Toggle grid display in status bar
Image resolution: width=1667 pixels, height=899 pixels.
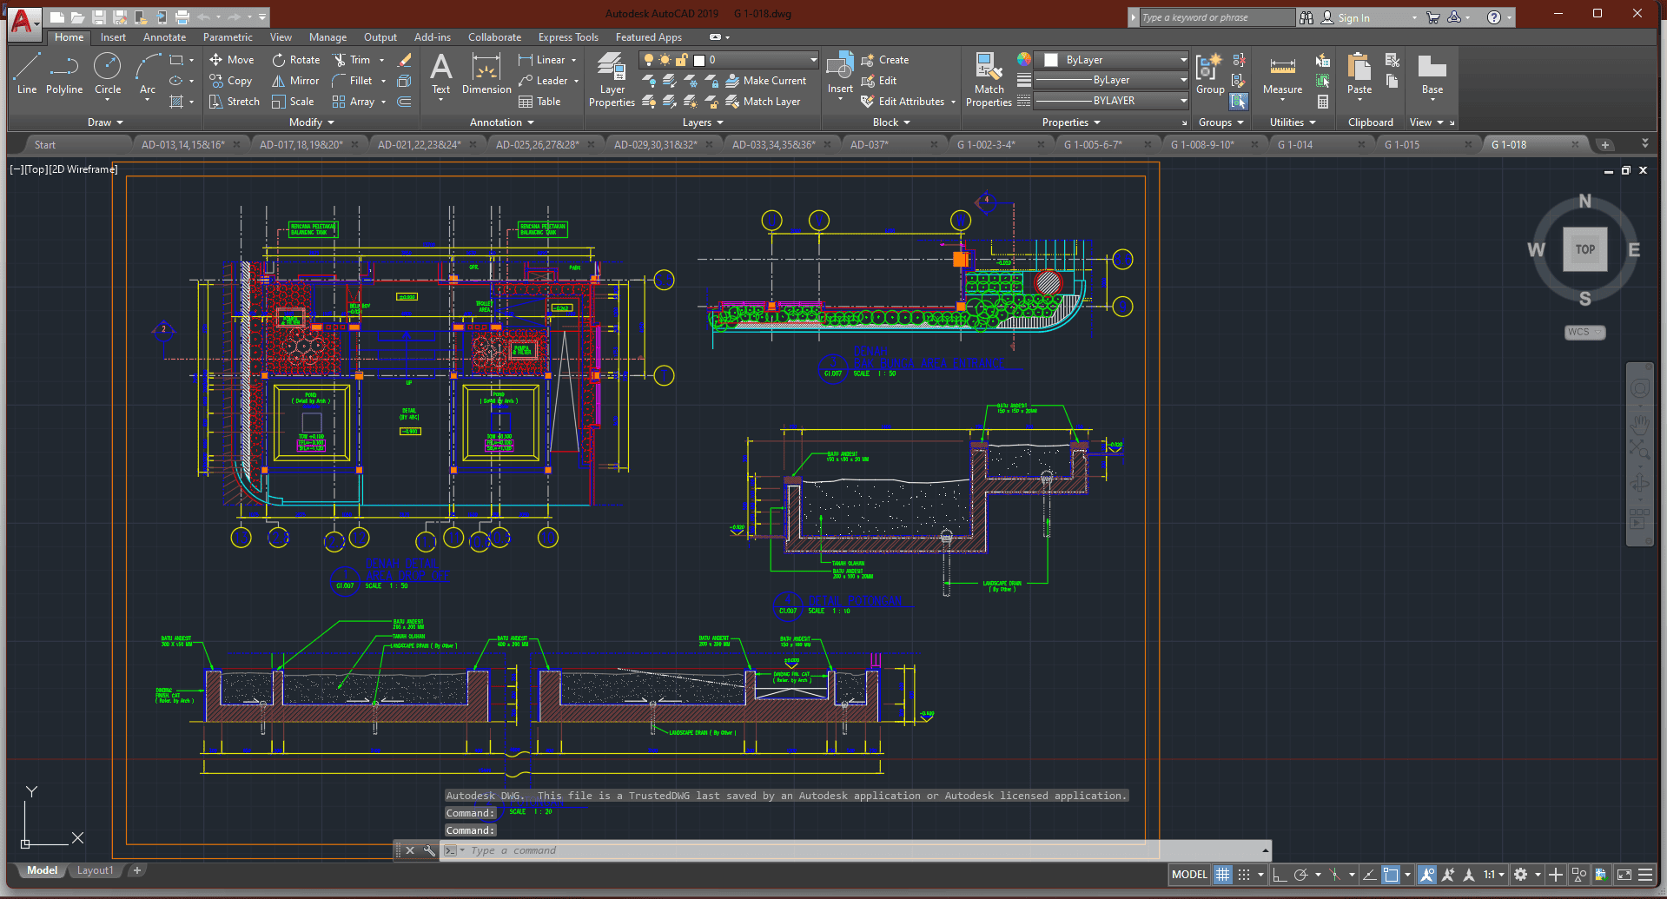(1222, 875)
